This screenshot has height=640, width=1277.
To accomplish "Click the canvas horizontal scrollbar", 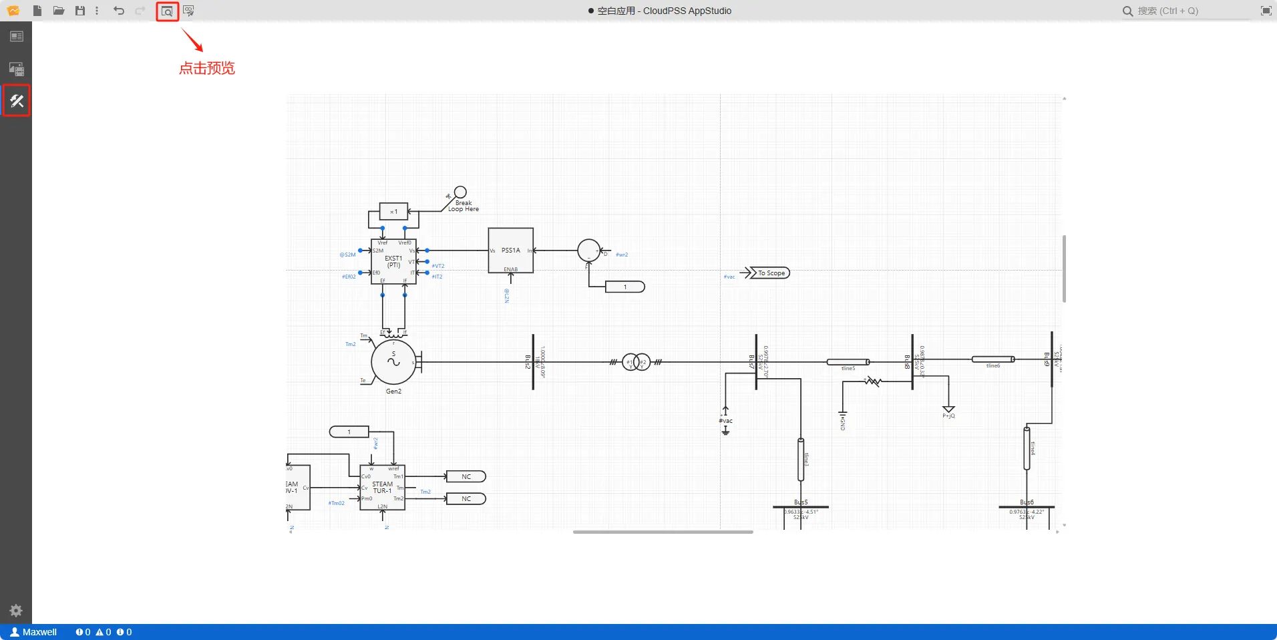I will tap(663, 532).
